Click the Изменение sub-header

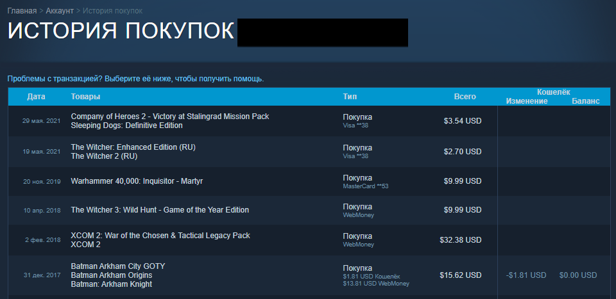coord(527,101)
